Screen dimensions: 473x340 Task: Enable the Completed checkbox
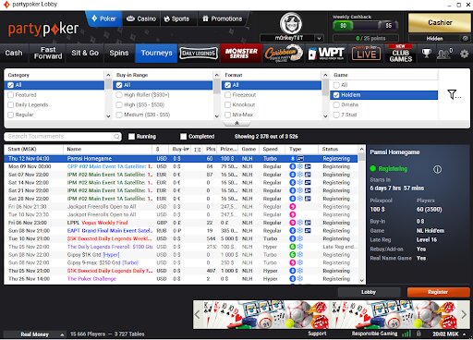pos(183,137)
